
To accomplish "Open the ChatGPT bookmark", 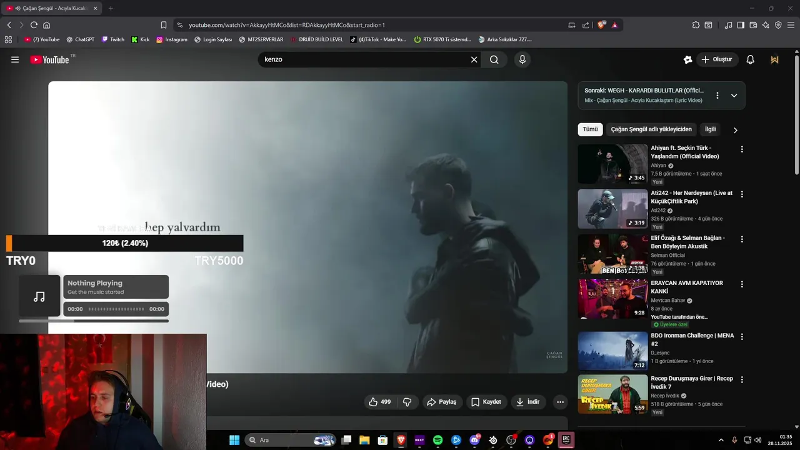I will point(81,39).
